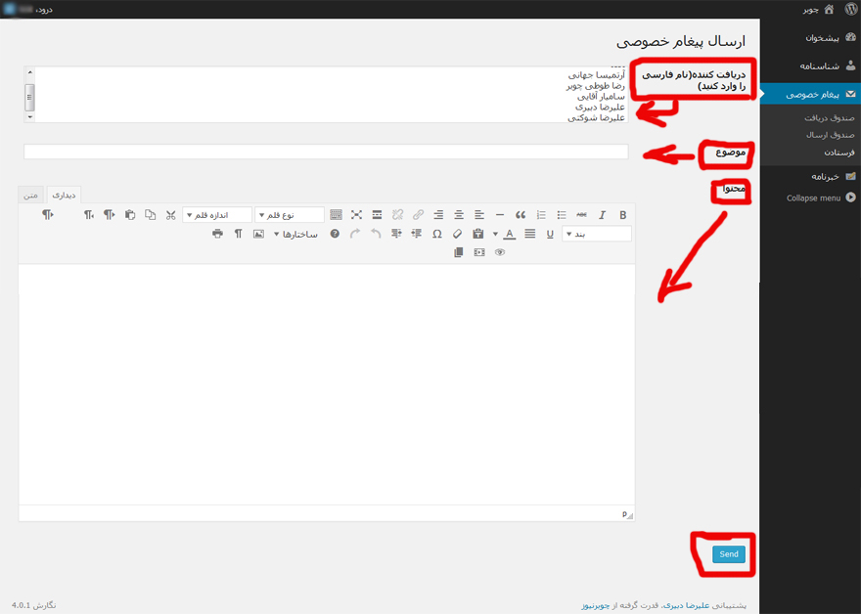Click the scissors cut icon
This screenshot has height=614, width=861.
tap(170, 215)
